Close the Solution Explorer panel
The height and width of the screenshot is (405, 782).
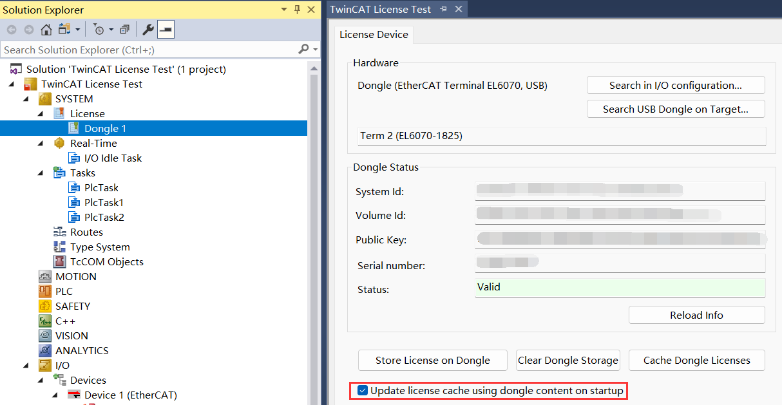tap(312, 10)
